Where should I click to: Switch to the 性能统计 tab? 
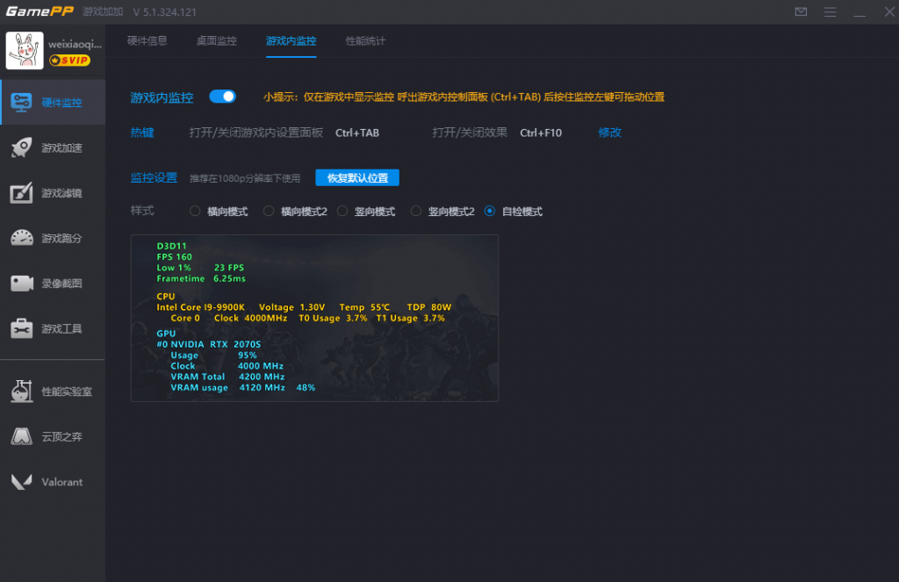pos(365,40)
